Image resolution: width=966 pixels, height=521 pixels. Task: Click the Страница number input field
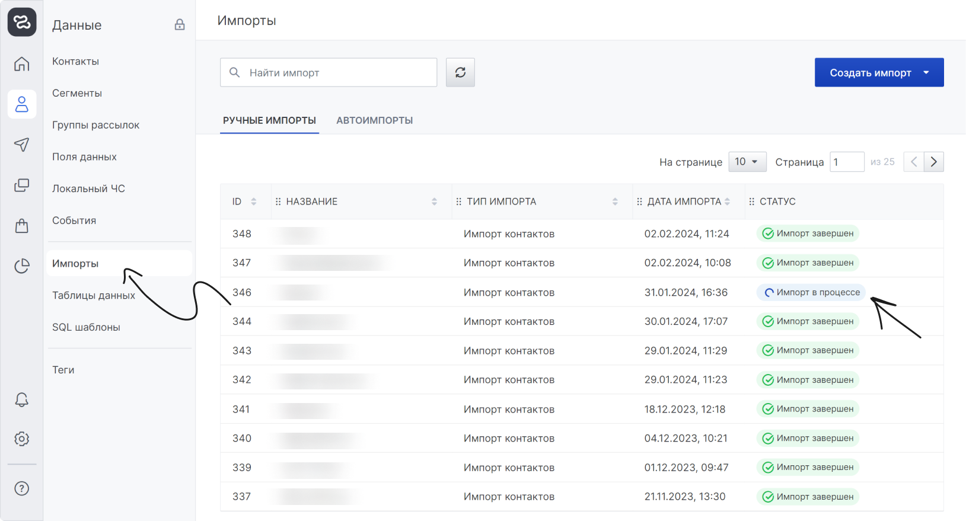pos(847,162)
